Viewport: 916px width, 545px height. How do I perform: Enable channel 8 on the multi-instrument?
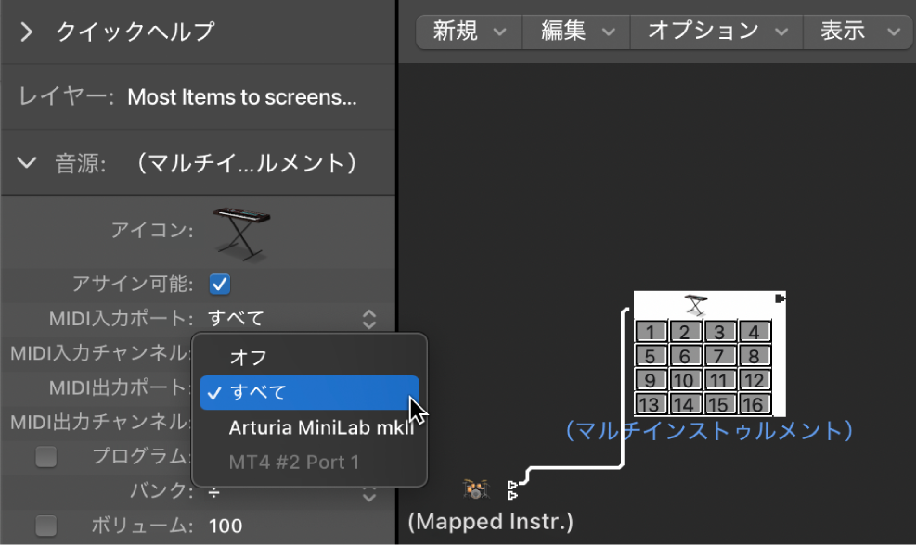[755, 355]
